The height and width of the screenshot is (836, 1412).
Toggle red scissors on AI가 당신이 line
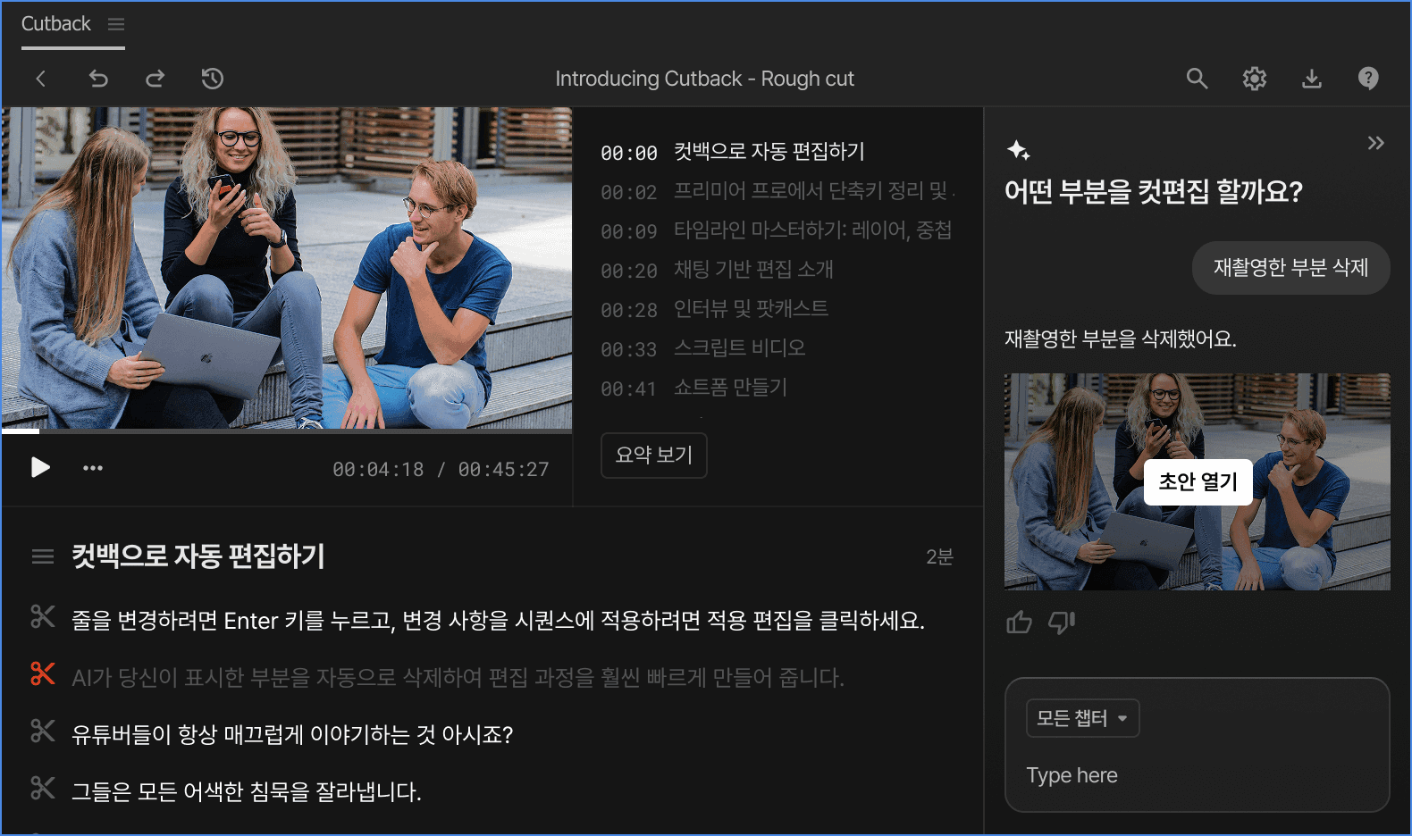(43, 674)
